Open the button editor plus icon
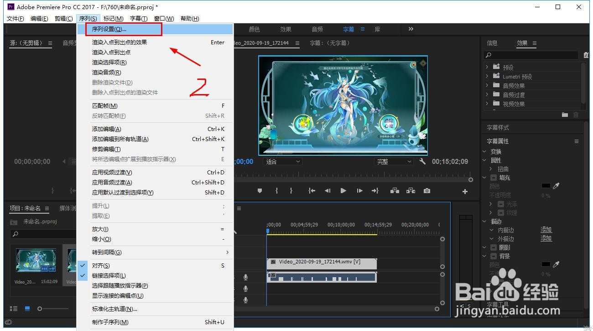 coord(465,191)
